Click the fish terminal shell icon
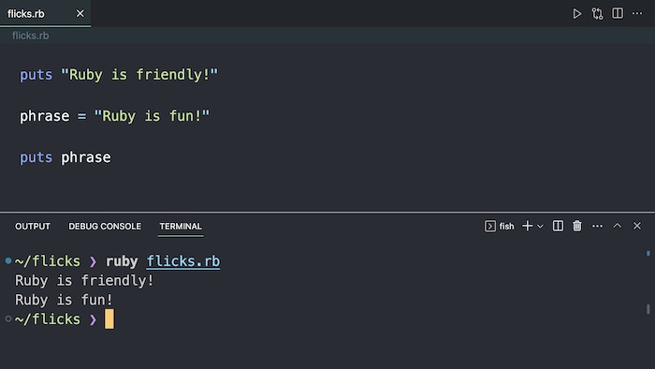 [490, 226]
